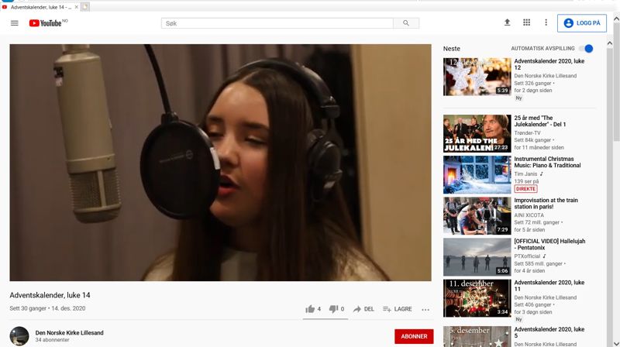Dislike the video with thumbs down
The width and height of the screenshot is (620, 347).
coord(334,309)
